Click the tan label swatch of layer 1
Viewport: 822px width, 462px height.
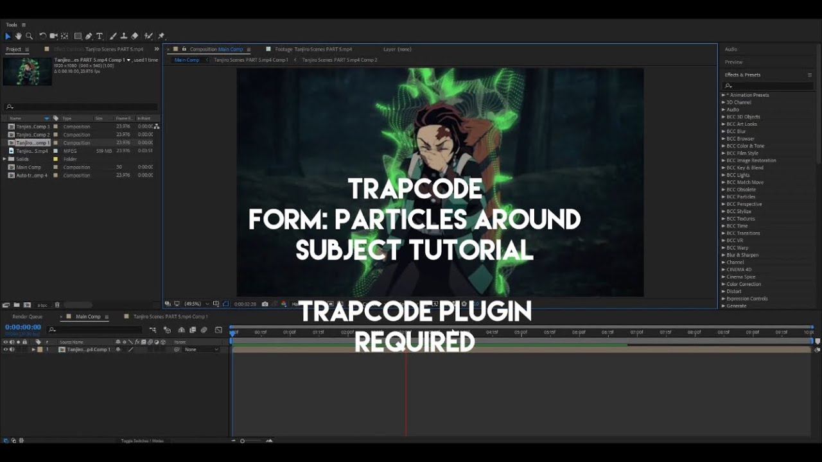(40, 350)
